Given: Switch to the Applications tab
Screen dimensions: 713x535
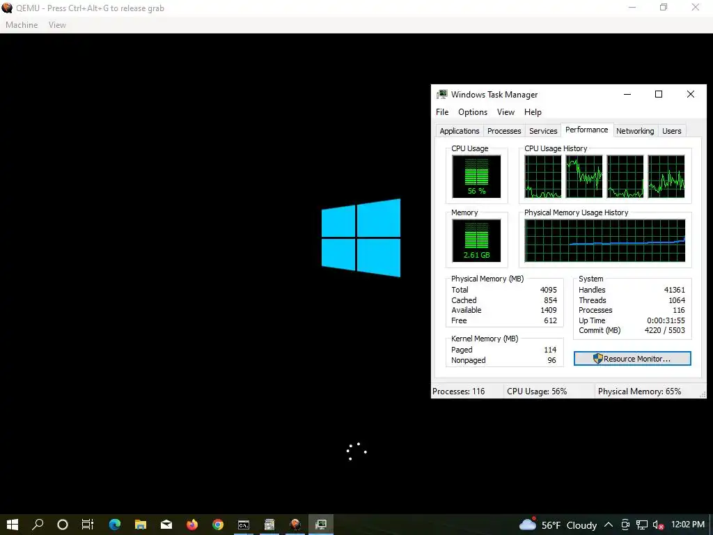Looking at the screenshot, I should [460, 131].
